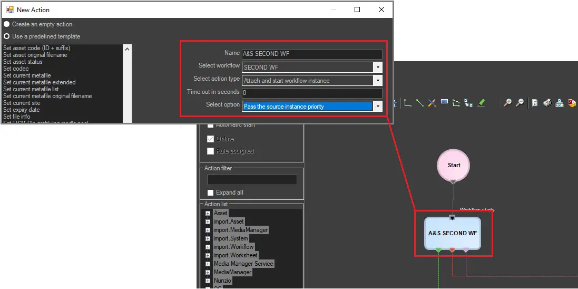
Task: Click the blue rectangle shape tool
Action: click(x=444, y=103)
